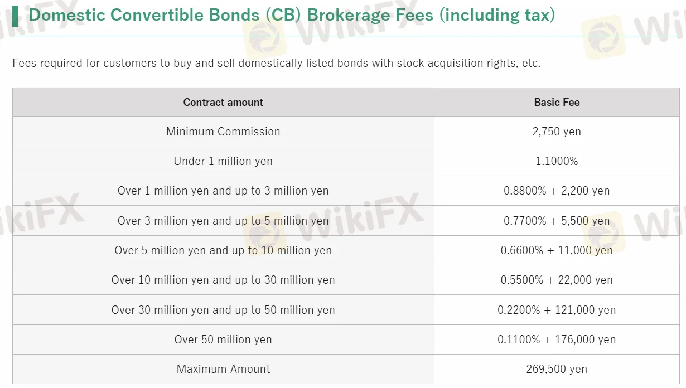Select the Contract amount column header

(223, 103)
